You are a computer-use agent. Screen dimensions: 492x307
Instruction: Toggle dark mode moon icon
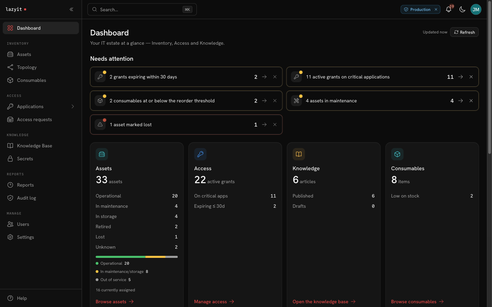[462, 10]
